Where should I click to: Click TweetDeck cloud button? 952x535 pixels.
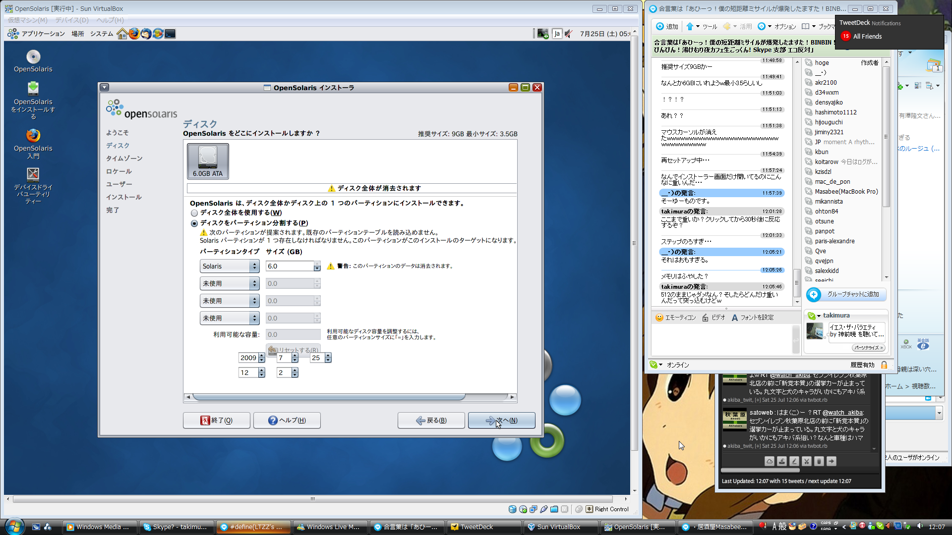click(x=769, y=461)
